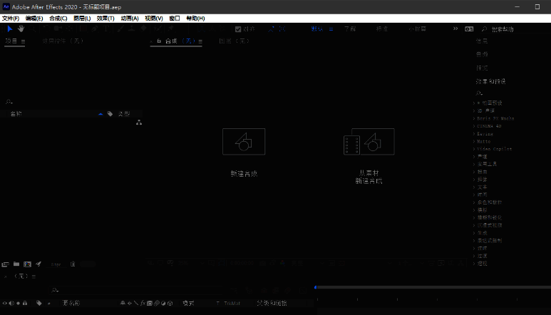Create a new folder in Project panel
The width and height of the screenshot is (551, 315).
click(x=16, y=264)
